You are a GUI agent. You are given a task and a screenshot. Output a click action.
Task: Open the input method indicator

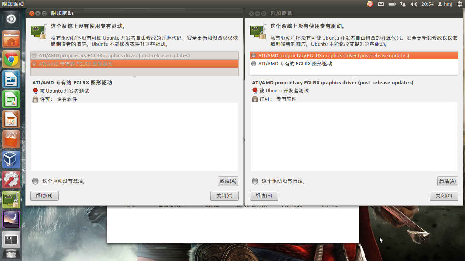[370, 4]
